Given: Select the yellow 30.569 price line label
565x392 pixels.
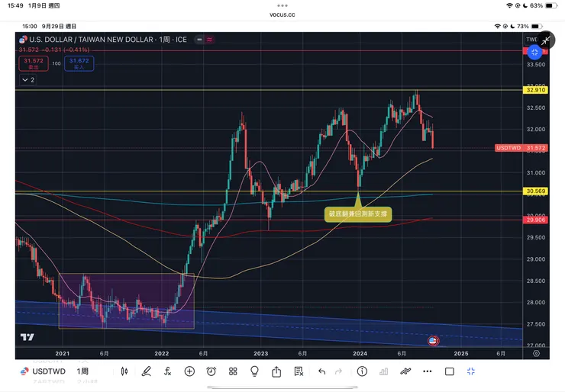Looking at the screenshot, I should 535,191.
